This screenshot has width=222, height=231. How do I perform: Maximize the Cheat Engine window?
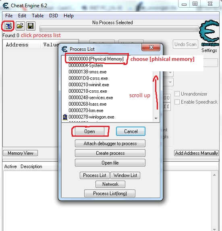tap(195, 4)
